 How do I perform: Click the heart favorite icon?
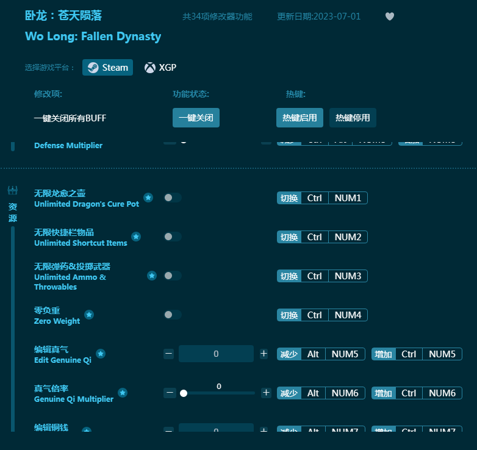(390, 16)
